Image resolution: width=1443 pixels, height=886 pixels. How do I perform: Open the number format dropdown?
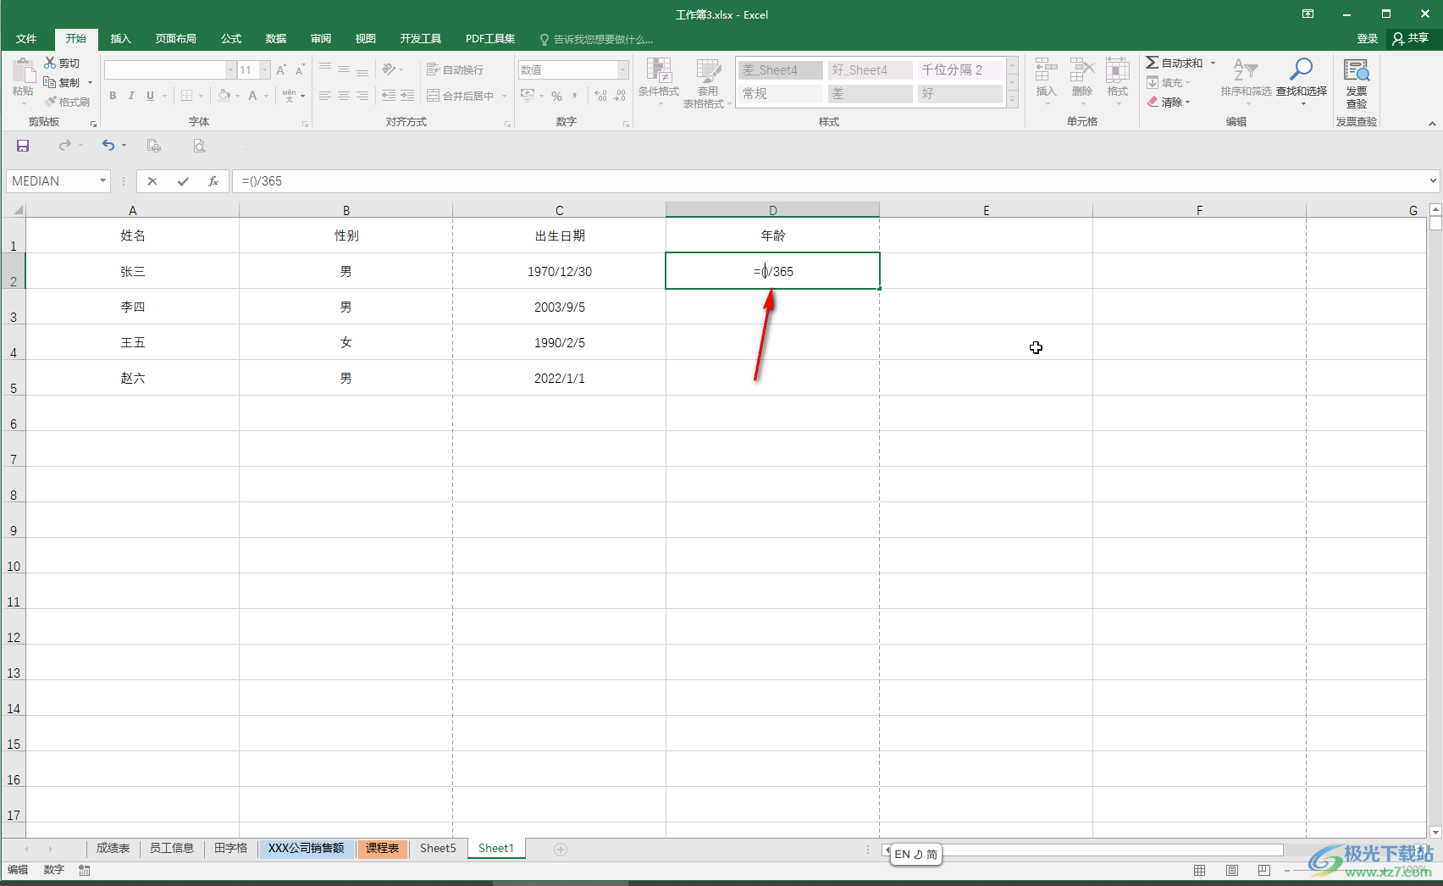point(623,69)
